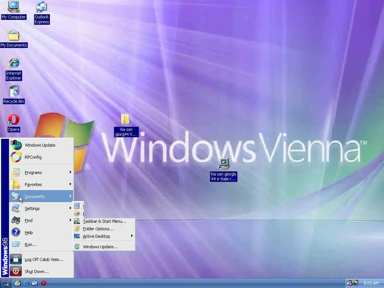384x288 pixels.
Task: Open Taskbar & Start Menu... settings
Action: pyautogui.click(x=104, y=221)
